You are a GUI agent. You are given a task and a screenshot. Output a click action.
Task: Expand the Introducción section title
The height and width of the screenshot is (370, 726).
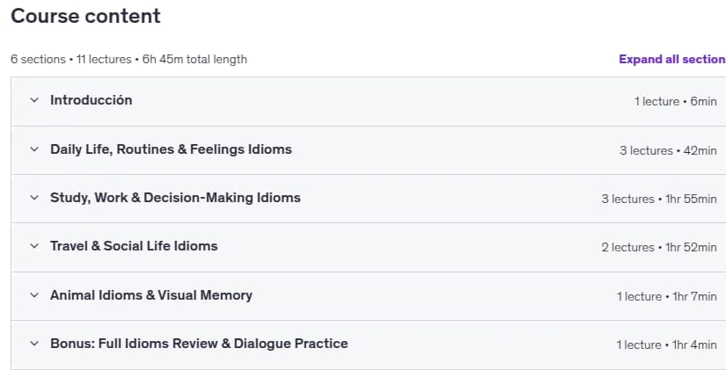tap(92, 100)
